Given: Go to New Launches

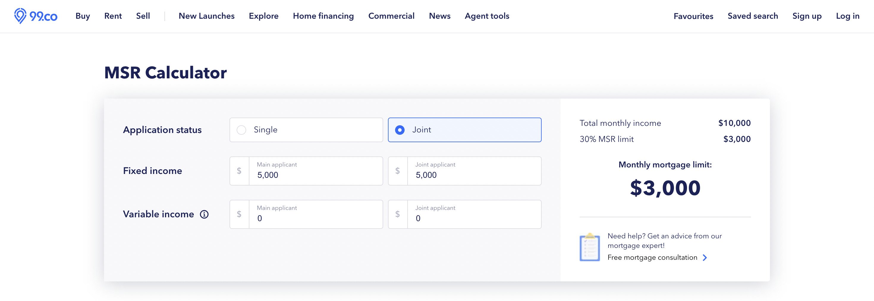Looking at the screenshot, I should pos(207,16).
